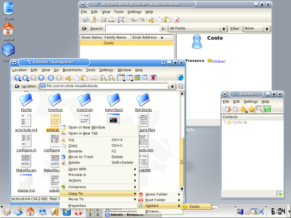The height and width of the screenshot is (218, 291).
Task: Open the Bookmarks menu in Konqueror
Action: coord(72,70)
